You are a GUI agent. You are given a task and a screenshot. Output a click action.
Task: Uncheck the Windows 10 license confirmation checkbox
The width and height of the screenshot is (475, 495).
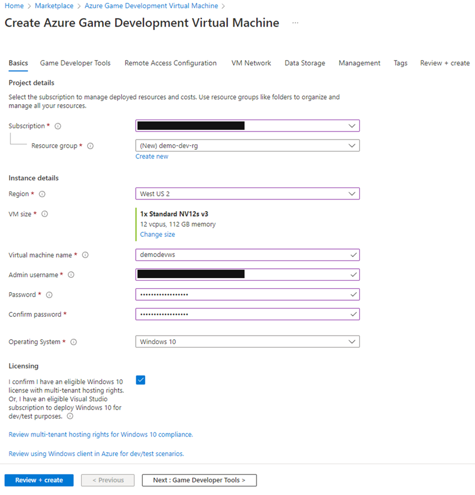(x=140, y=380)
